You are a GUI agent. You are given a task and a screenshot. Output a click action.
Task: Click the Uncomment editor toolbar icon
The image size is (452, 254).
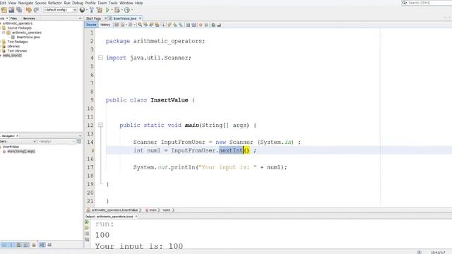click(219, 25)
